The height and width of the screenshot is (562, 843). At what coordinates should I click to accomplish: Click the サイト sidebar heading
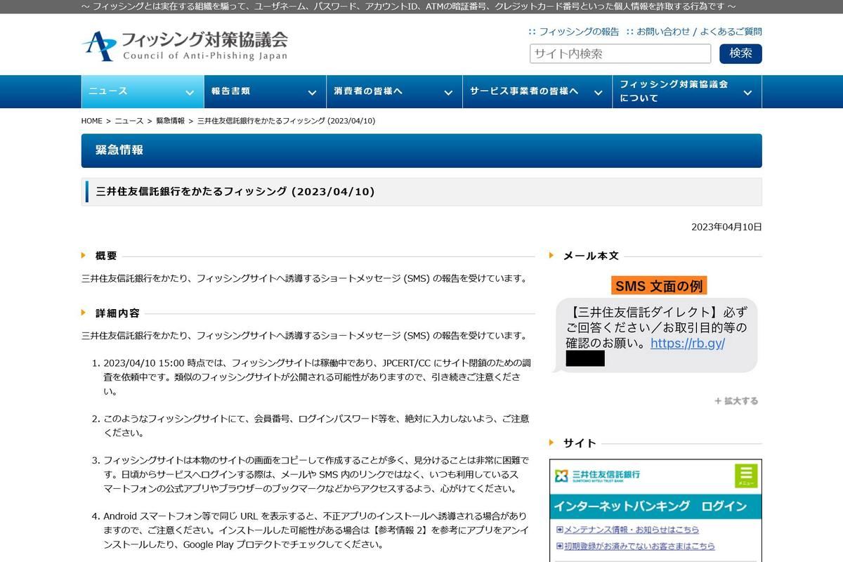coord(580,443)
